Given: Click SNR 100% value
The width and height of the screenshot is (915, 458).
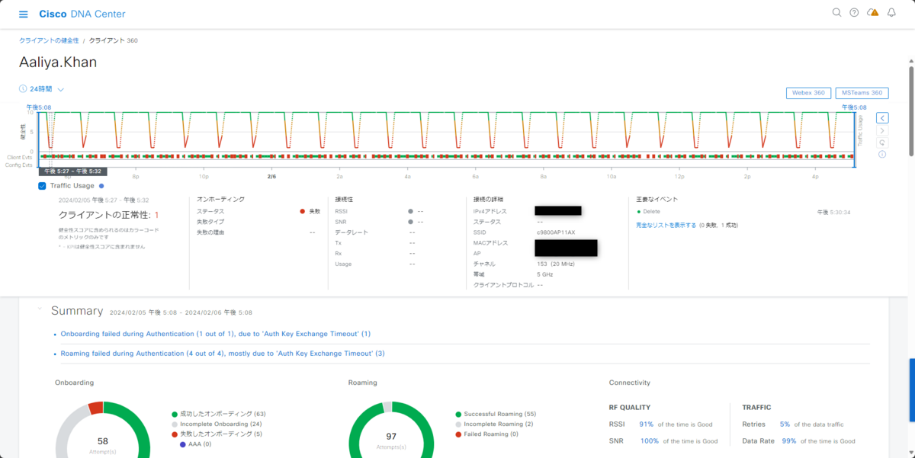Looking at the screenshot, I should (649, 440).
